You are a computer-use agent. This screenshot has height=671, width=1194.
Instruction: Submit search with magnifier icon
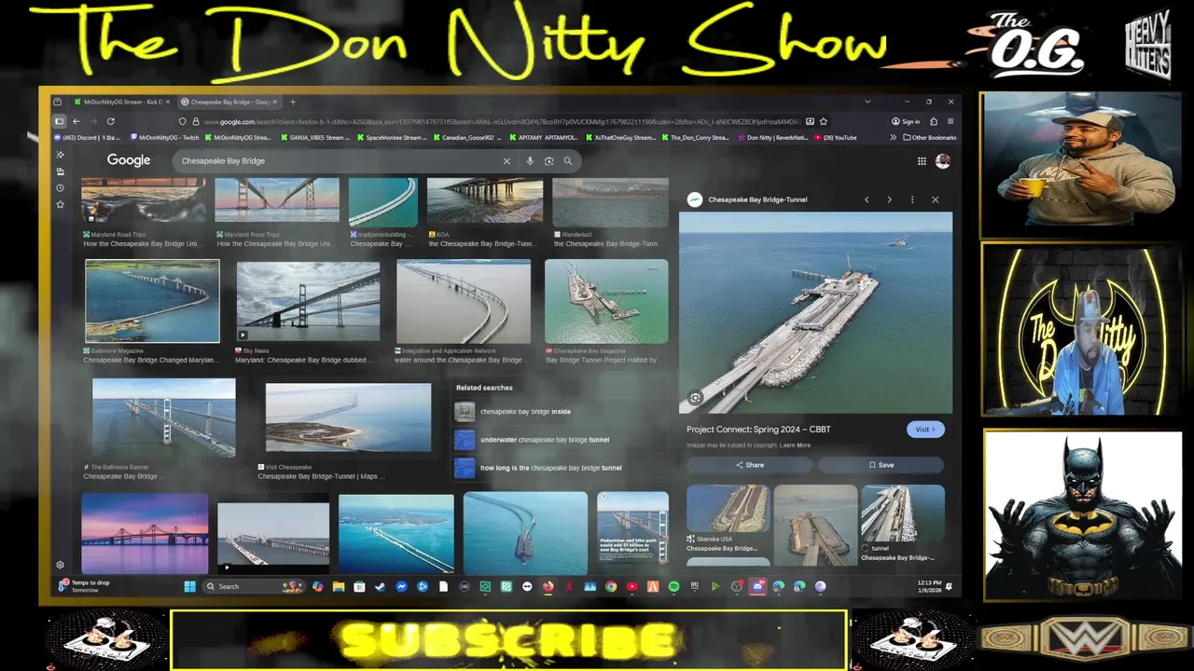[567, 161]
